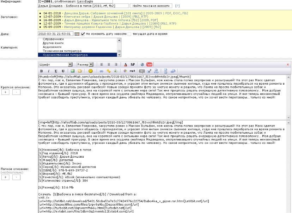Click the pencil icon right of HIDE
Screen dimensions: 292x213
coord(149,71)
